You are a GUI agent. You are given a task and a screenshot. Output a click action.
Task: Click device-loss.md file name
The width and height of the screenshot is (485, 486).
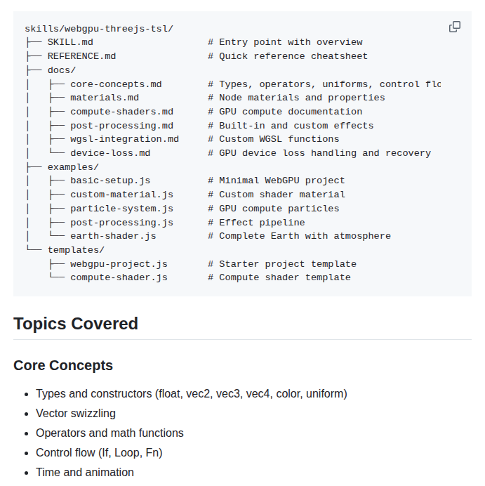[x=110, y=153]
